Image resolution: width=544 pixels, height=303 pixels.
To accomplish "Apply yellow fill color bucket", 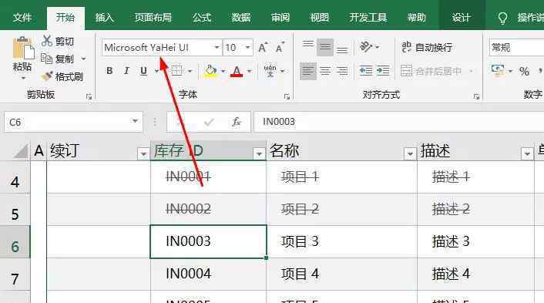I will 210,71.
